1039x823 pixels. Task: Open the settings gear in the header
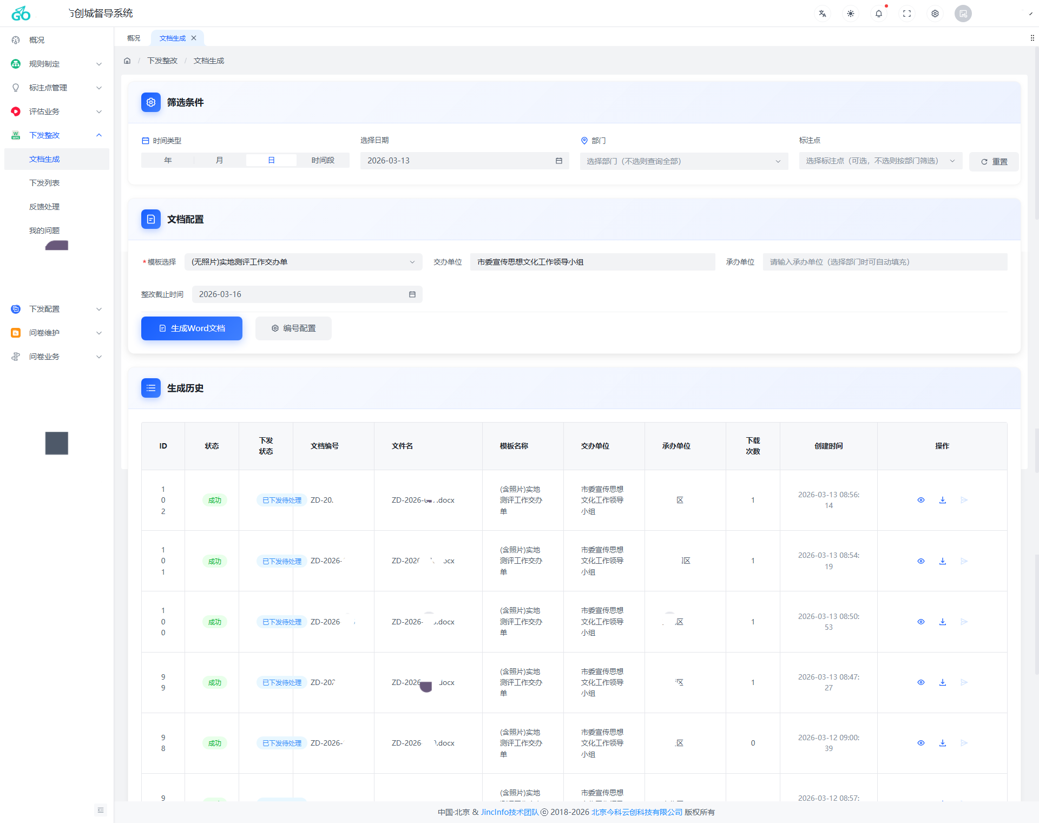[x=935, y=14]
